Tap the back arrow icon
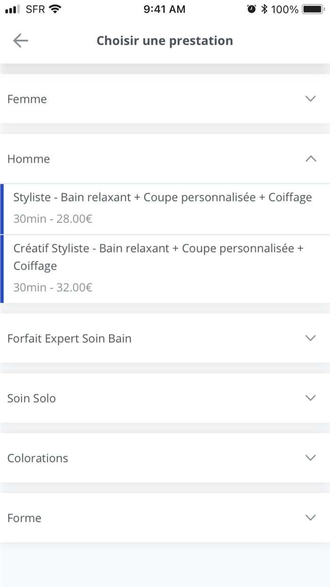This screenshot has width=330, height=587. 20,41
